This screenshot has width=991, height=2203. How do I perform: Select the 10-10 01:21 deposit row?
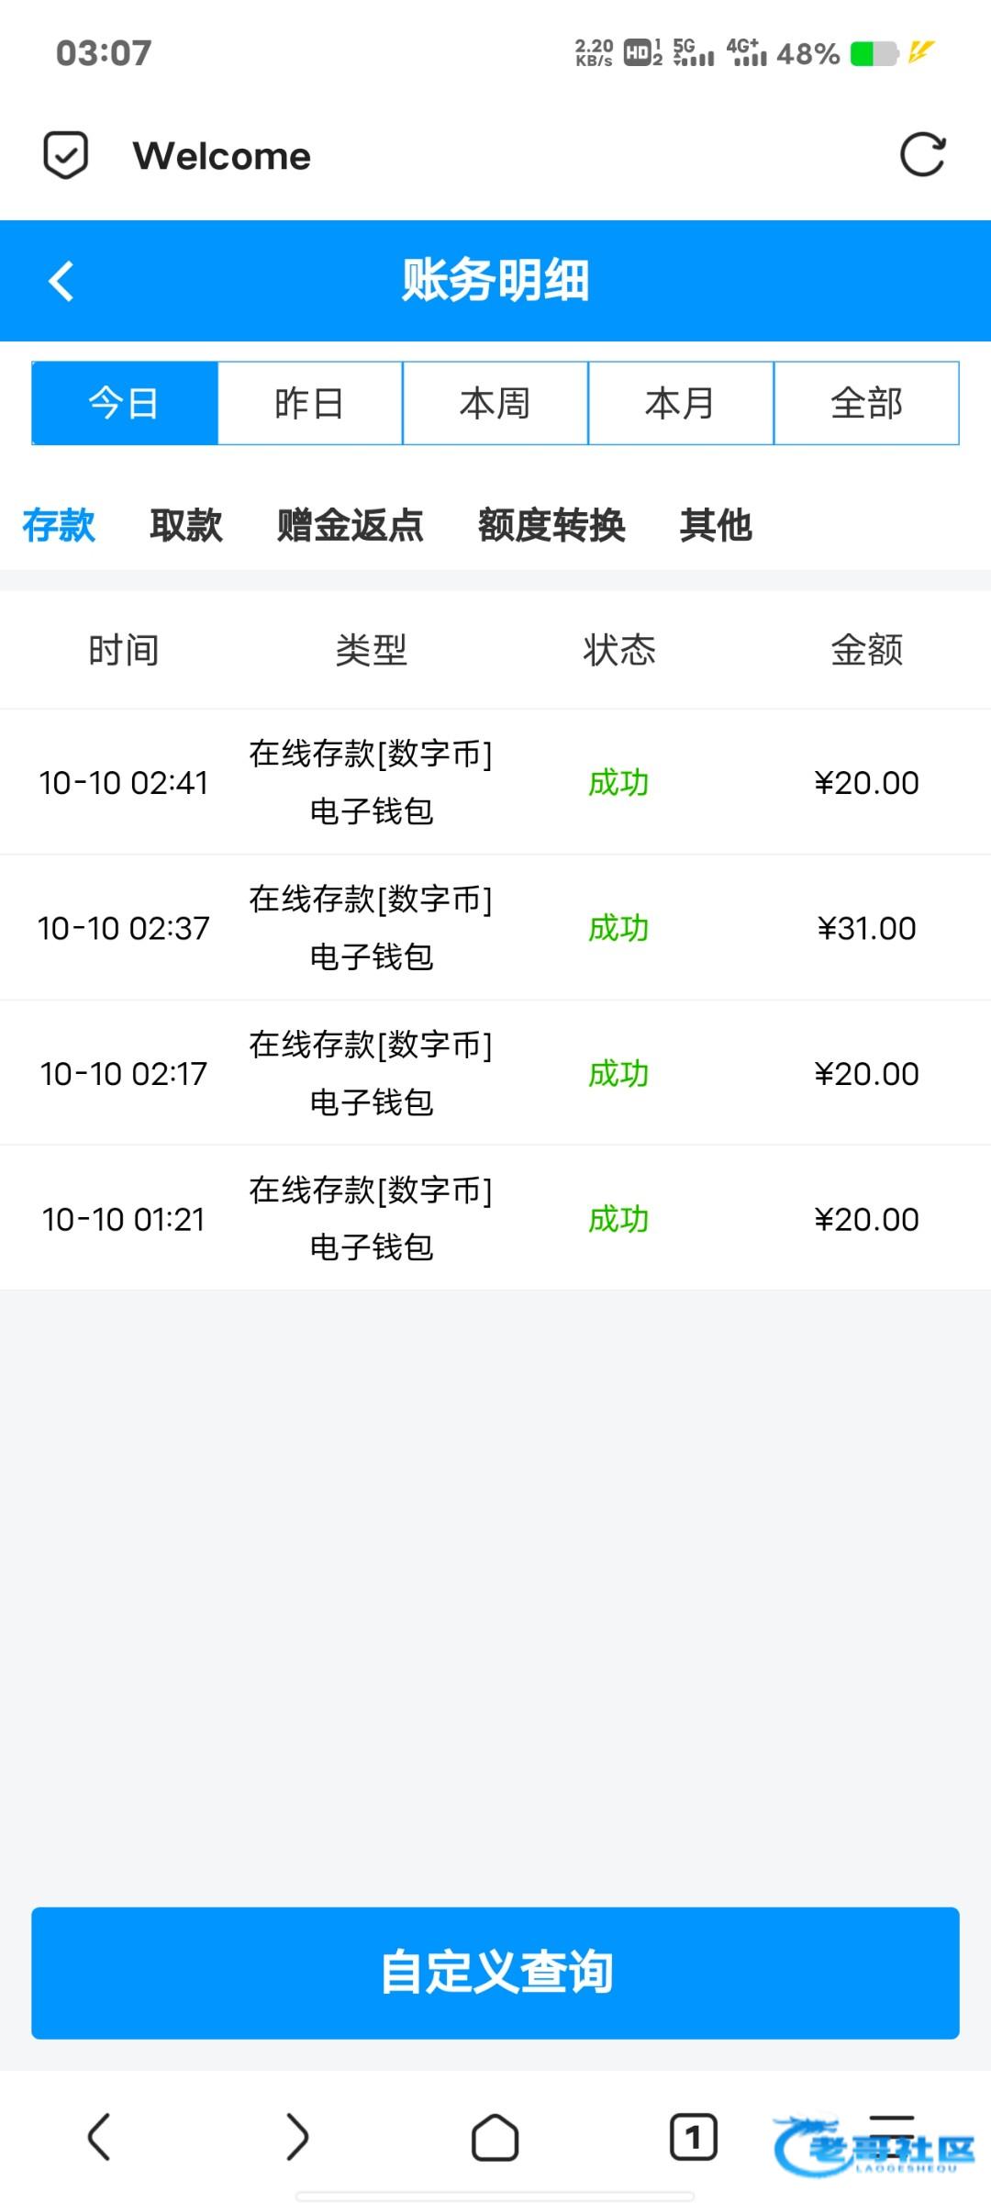495,1219
